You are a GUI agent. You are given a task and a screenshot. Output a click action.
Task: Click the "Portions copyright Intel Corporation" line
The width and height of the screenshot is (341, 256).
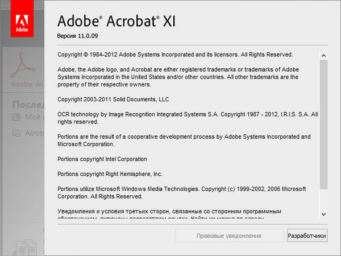(102, 159)
